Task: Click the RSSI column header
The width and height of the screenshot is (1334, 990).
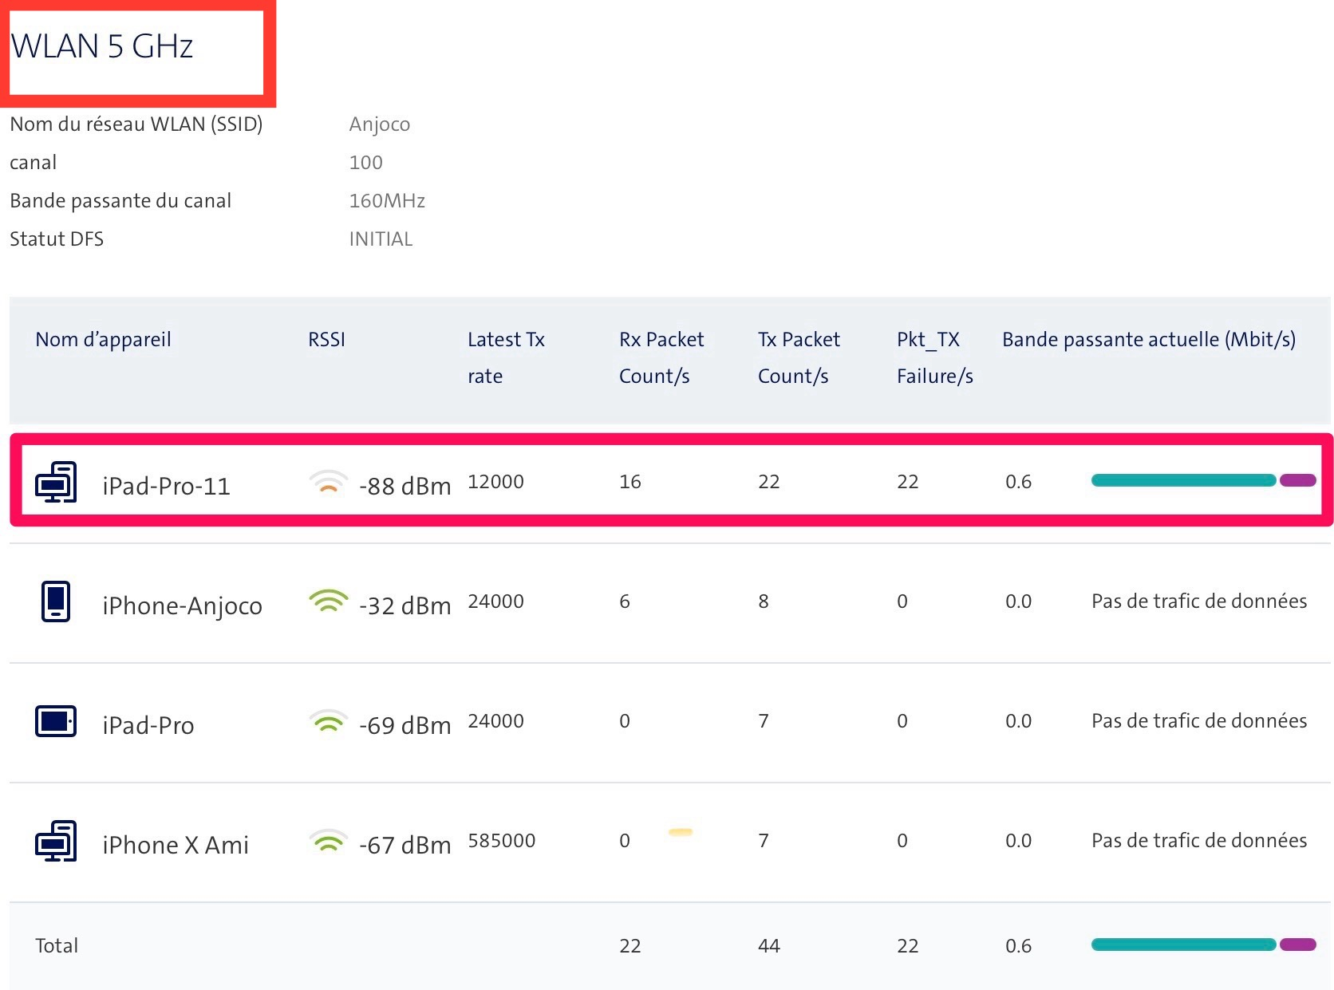Action: (x=326, y=339)
